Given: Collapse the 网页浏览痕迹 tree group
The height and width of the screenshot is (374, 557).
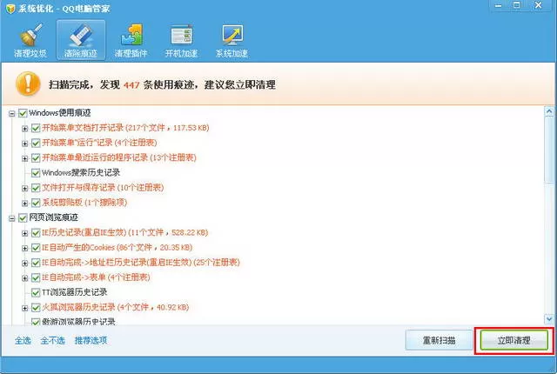Looking at the screenshot, I should click(x=11, y=217).
